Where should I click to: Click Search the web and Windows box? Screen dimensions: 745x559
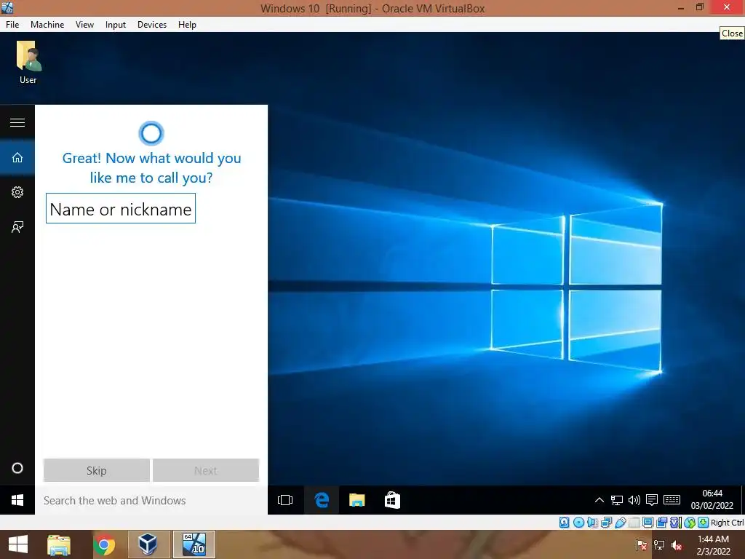[151, 501]
